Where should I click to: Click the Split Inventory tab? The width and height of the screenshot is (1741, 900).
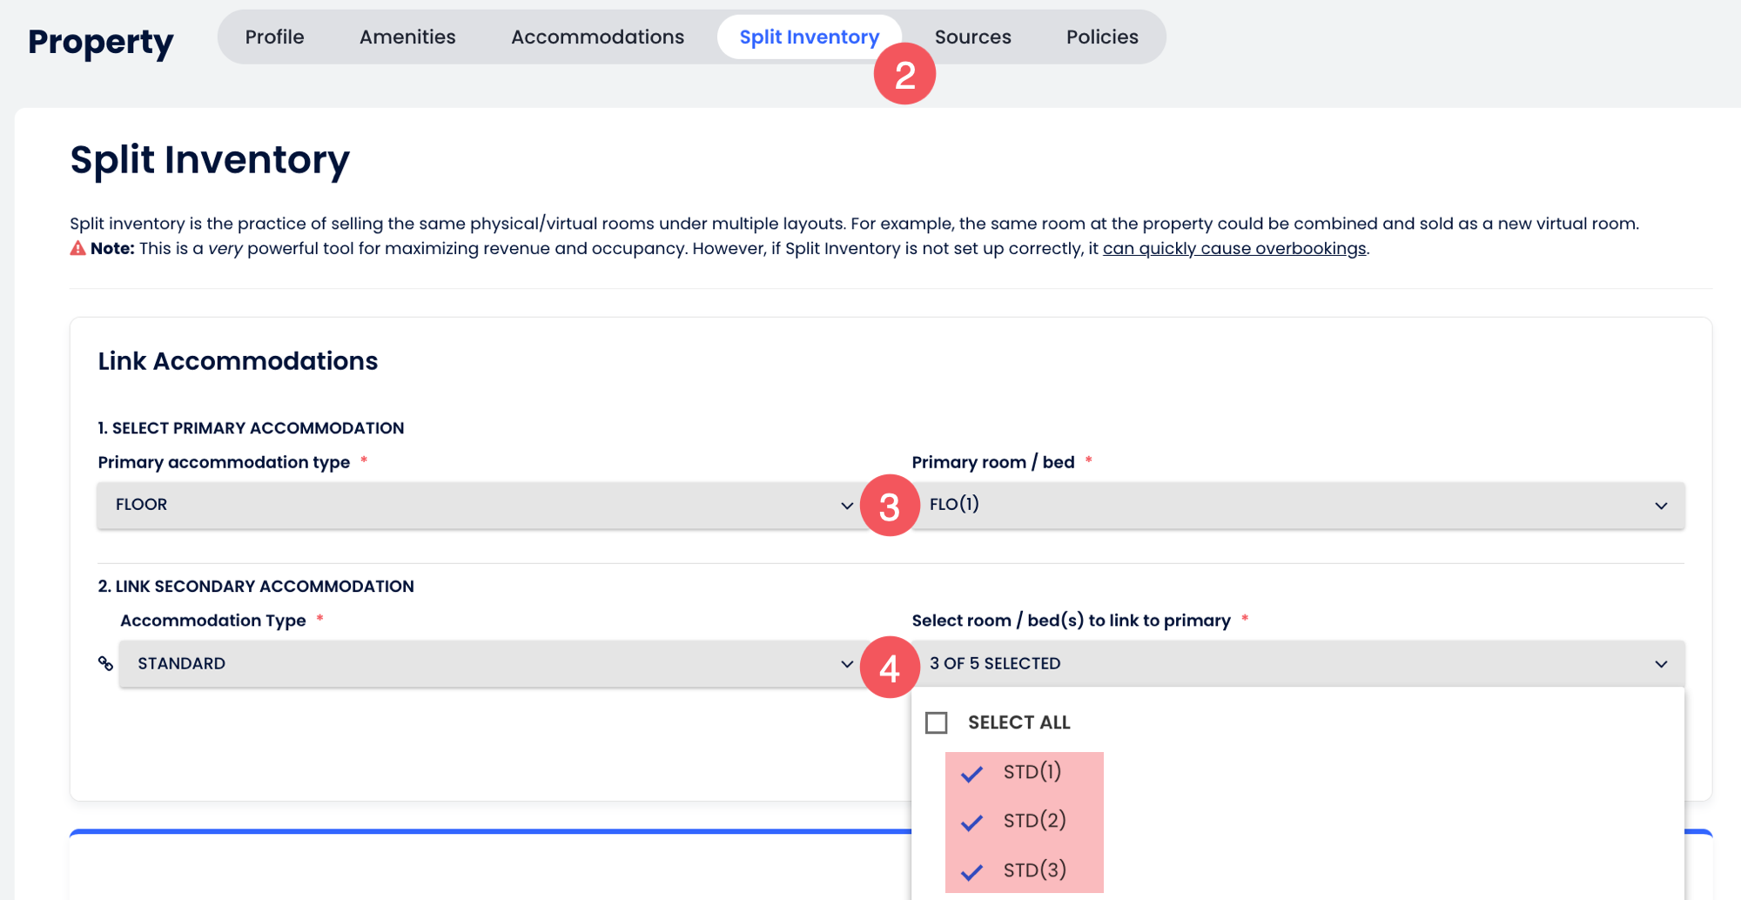tap(808, 37)
